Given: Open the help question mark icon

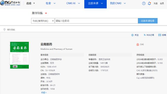Looking at the screenshot, I should tap(144, 3).
